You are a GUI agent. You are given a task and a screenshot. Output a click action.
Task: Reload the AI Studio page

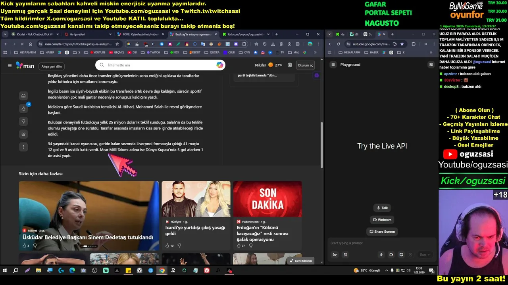338,44
